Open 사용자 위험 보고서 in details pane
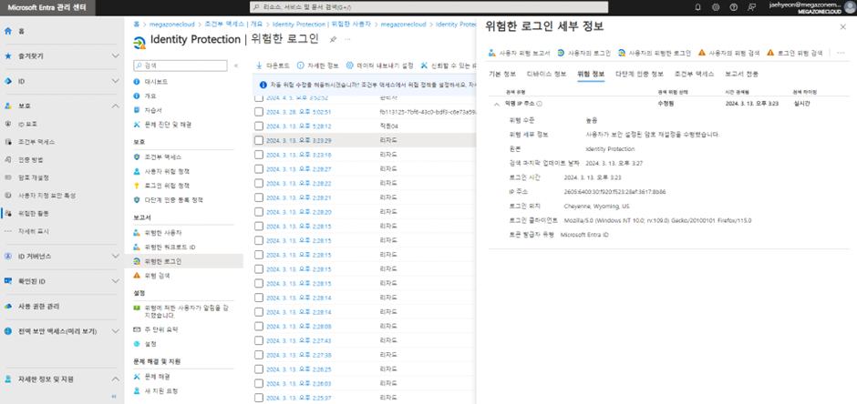 520,53
